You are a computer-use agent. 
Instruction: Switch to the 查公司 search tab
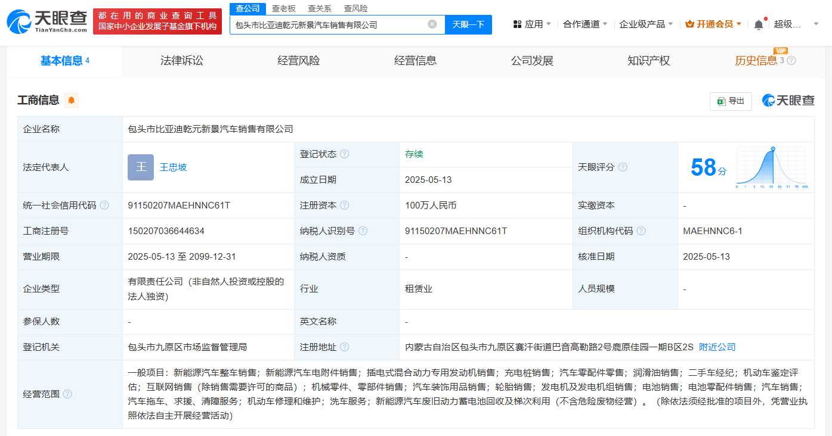248,8
